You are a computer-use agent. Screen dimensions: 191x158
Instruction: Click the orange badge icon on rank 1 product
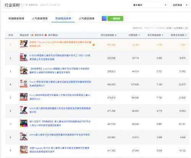coord(94,45)
